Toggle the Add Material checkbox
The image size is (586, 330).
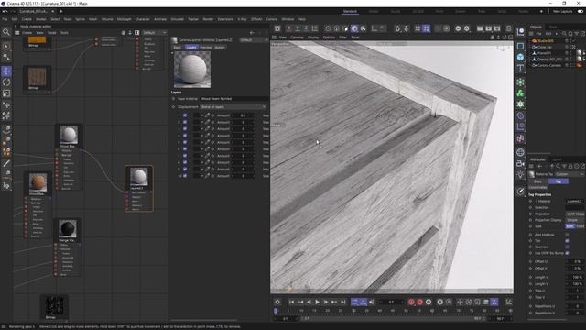click(568, 235)
